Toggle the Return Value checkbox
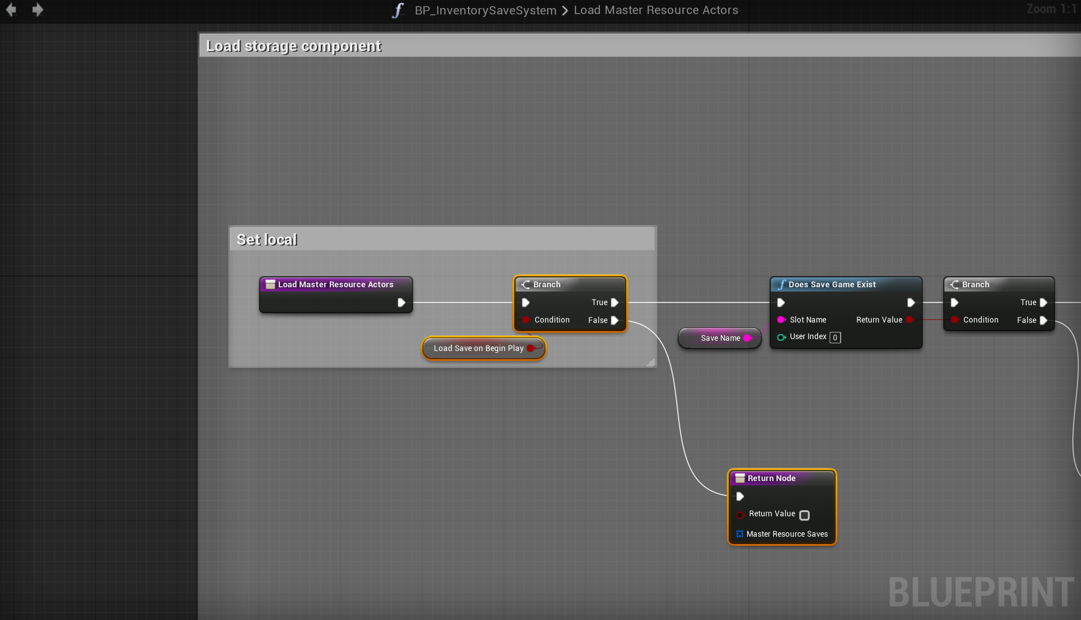Image resolution: width=1081 pixels, height=620 pixels. pyautogui.click(x=804, y=515)
